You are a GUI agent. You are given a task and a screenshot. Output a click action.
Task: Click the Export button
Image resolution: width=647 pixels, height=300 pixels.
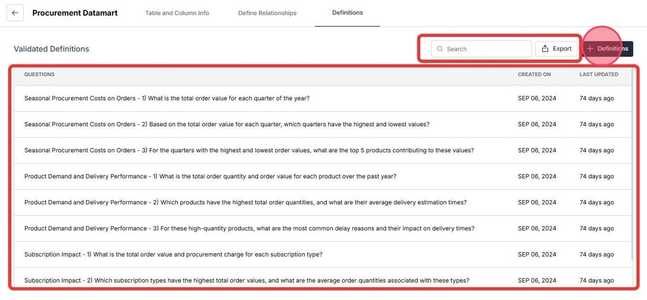point(557,48)
